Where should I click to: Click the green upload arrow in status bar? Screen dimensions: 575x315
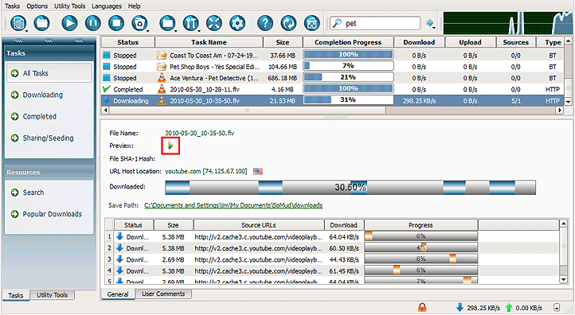pyautogui.click(x=509, y=307)
